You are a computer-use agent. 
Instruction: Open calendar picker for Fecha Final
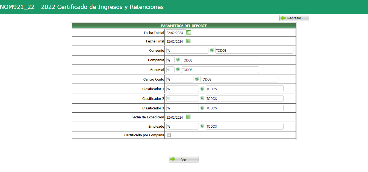[x=189, y=41]
